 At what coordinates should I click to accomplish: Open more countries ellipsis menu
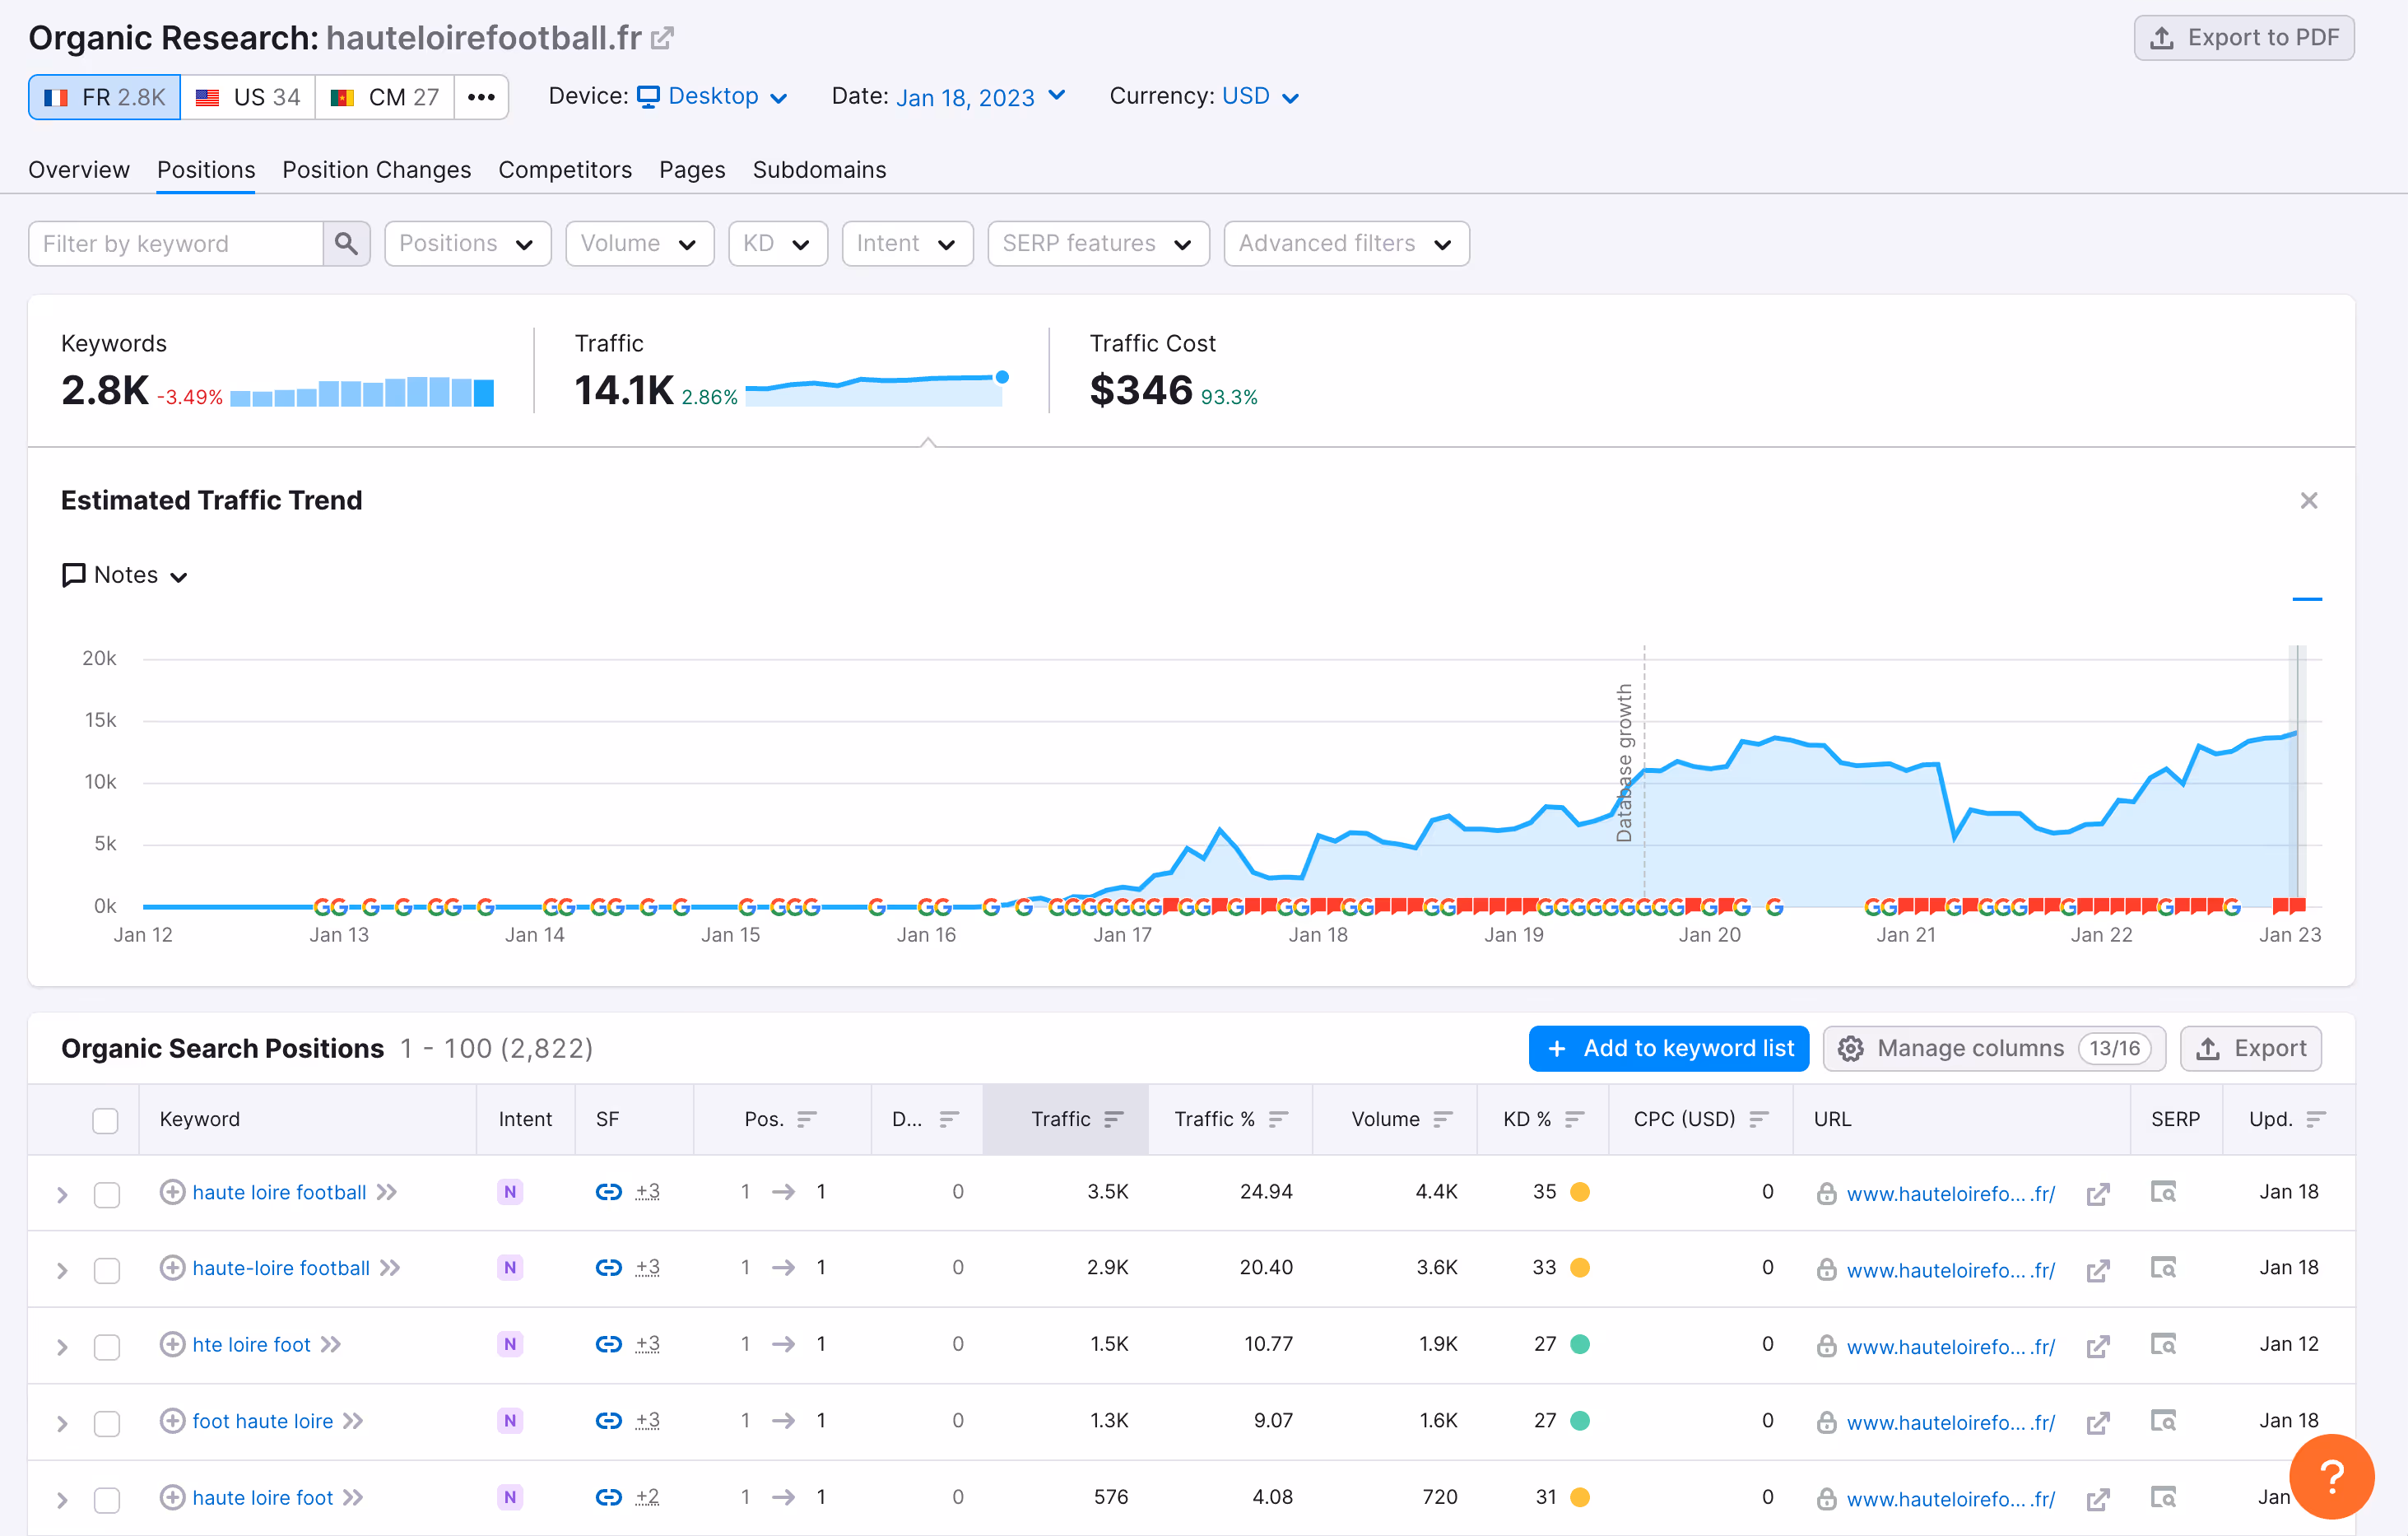pos(481,97)
